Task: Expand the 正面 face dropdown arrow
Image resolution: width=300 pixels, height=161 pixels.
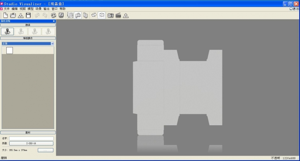Action: [x=52, y=44]
